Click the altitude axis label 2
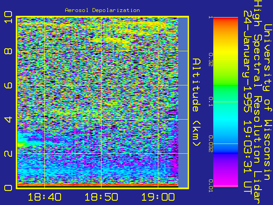Screen dimensions: 273x205 click(8, 153)
